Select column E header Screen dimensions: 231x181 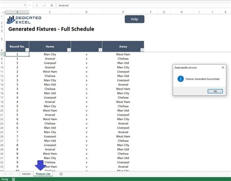coord(123,12)
